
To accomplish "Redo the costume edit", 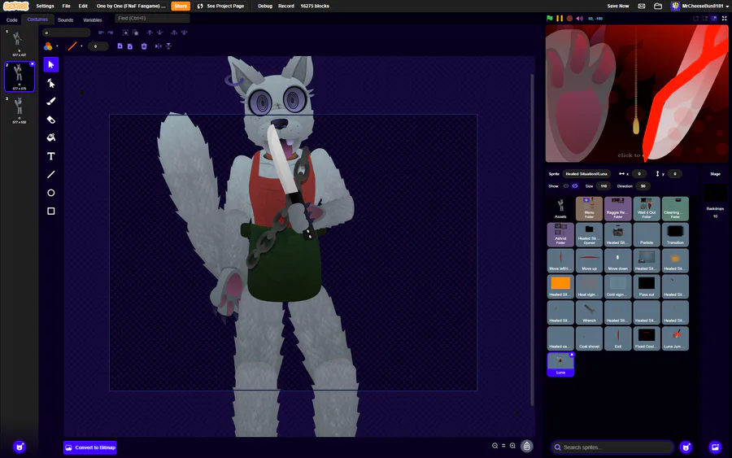I will click(110, 33).
